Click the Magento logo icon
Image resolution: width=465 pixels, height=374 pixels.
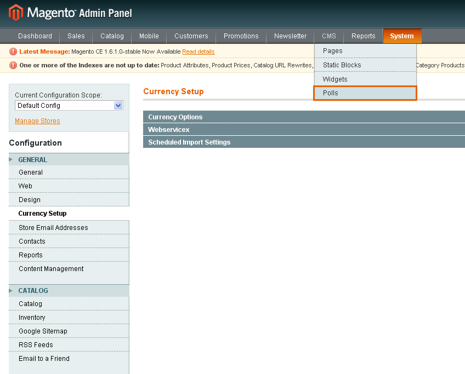tap(16, 13)
